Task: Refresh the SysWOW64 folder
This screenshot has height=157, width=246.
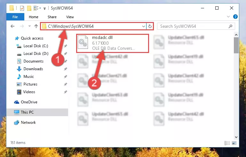Action: pos(150,26)
